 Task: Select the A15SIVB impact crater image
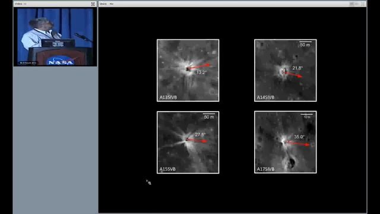point(188,143)
